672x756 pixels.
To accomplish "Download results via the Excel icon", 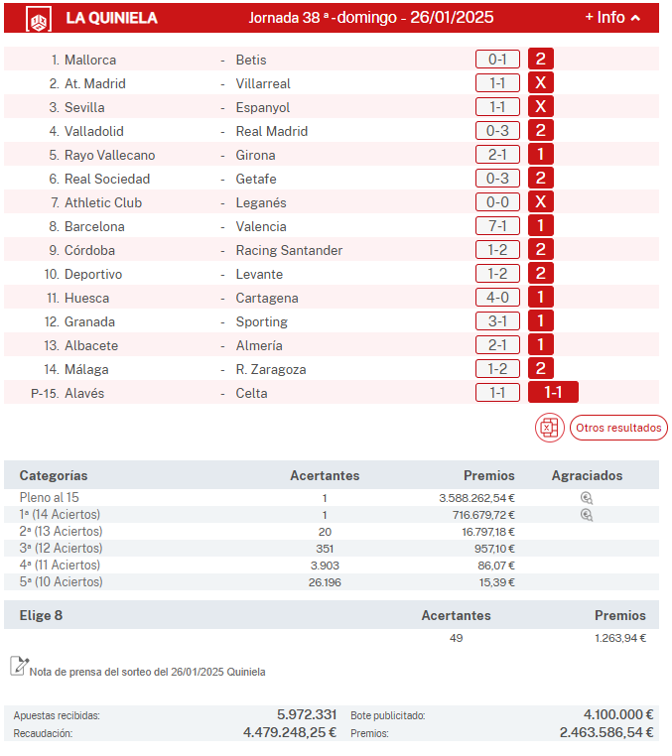I will (x=550, y=429).
